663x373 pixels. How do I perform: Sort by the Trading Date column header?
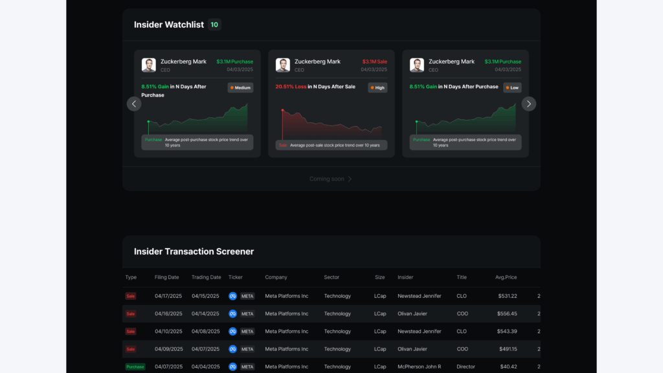(x=207, y=277)
